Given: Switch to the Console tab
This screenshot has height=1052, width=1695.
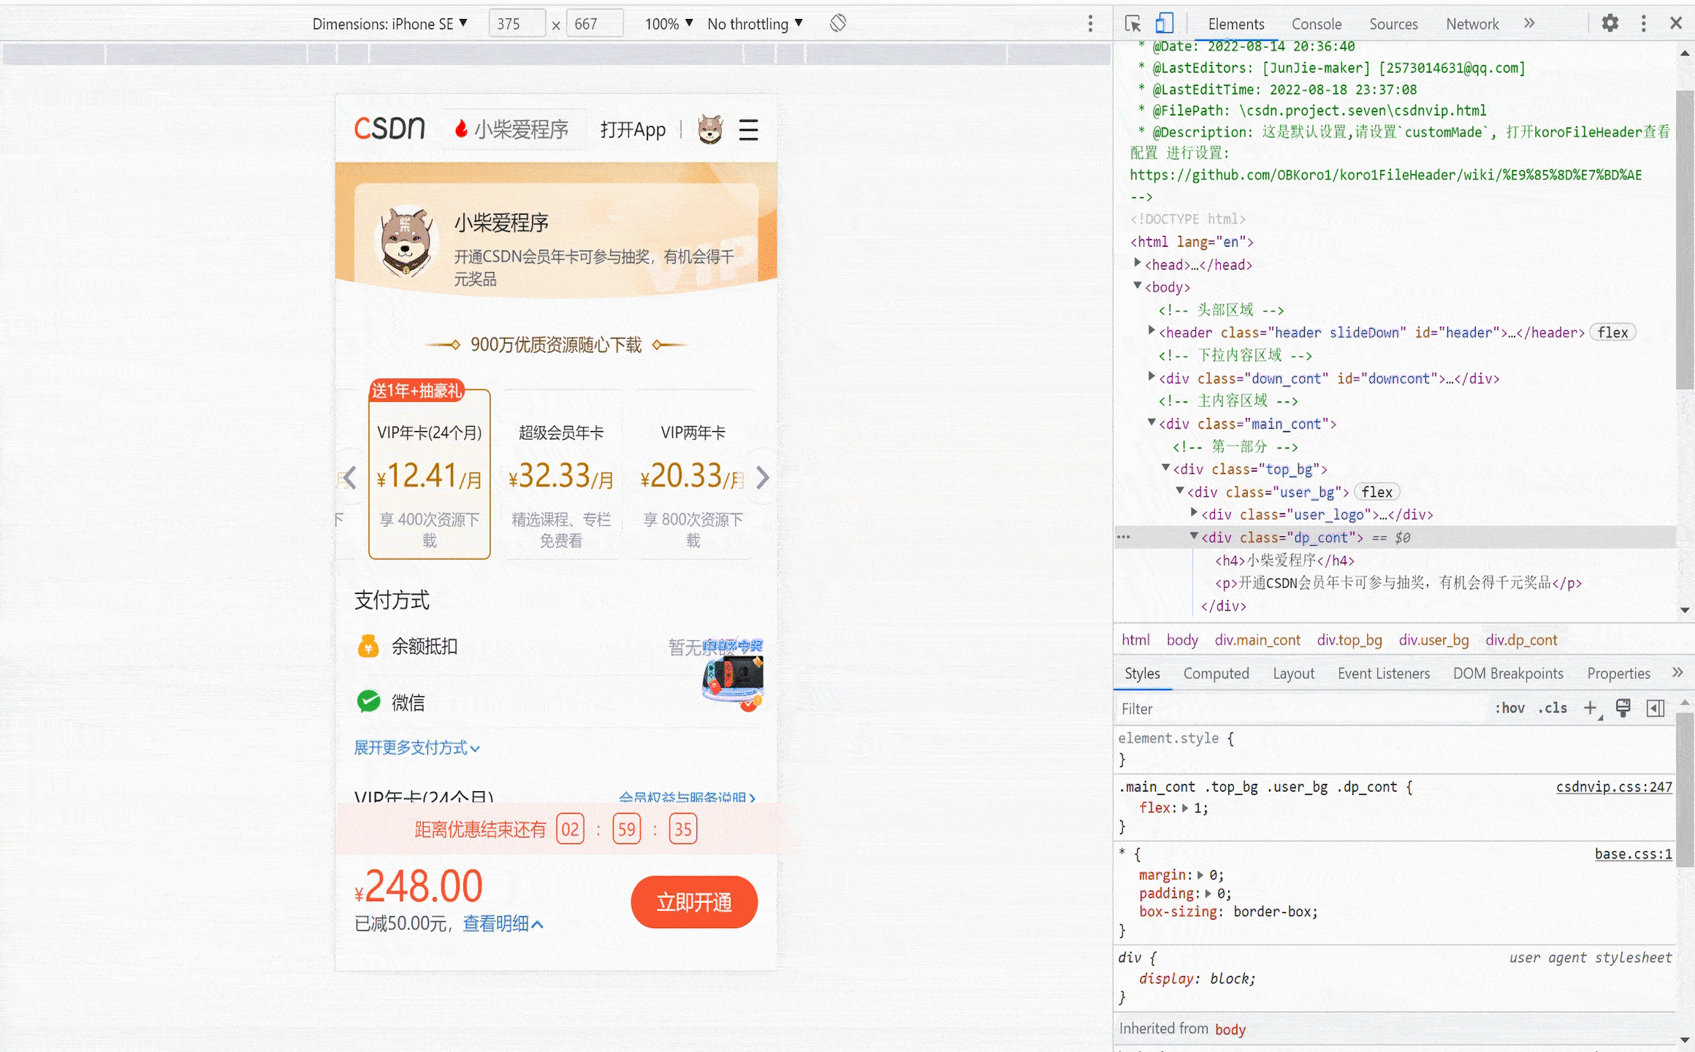Looking at the screenshot, I should [x=1316, y=23].
